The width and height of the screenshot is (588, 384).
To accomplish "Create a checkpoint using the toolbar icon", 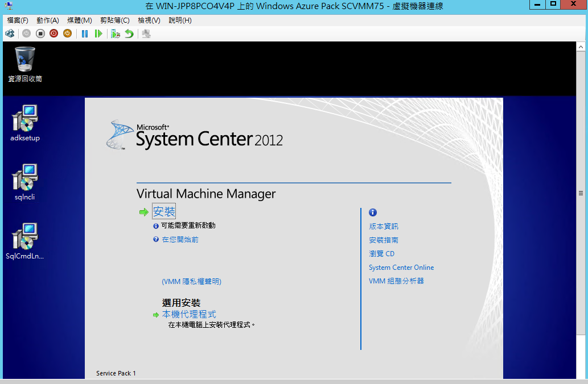I will [x=115, y=34].
